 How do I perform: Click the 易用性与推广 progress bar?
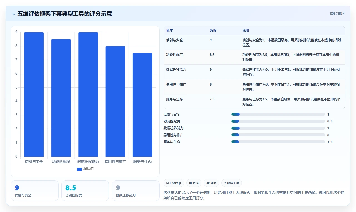point(278,135)
